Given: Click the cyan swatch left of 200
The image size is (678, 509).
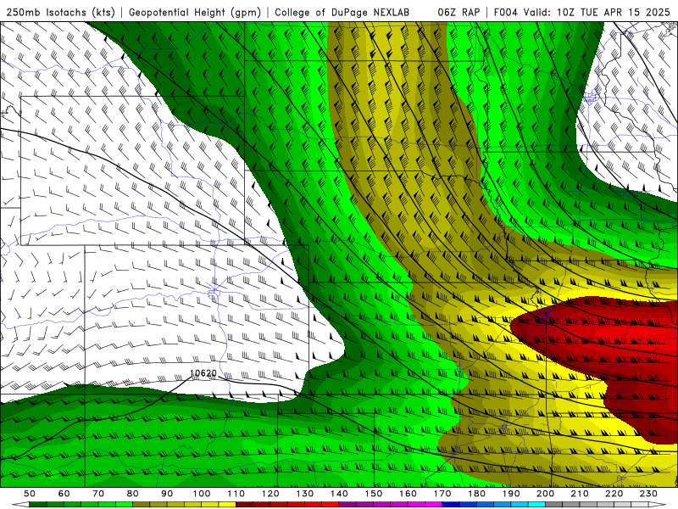Looking at the screenshot, I should (536, 504).
